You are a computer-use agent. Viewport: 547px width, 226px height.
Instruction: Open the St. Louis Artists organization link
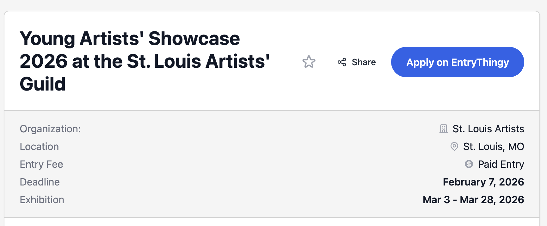(488, 129)
